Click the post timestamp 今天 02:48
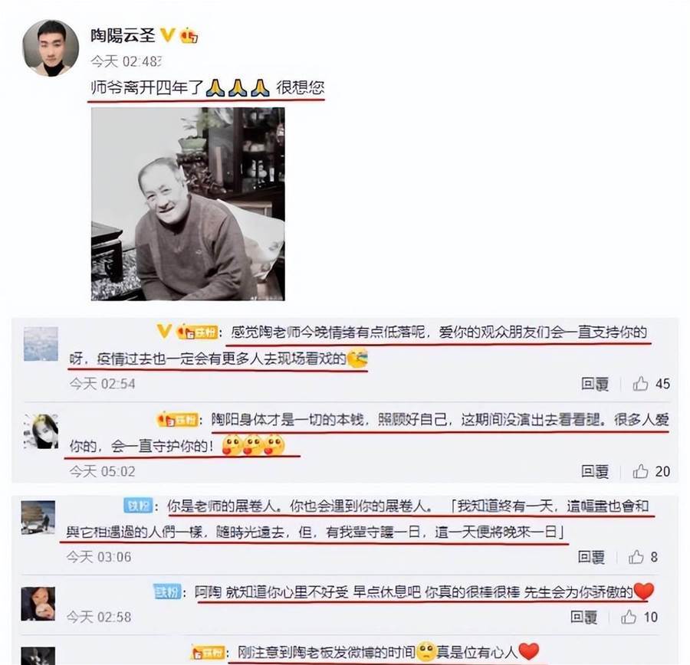Viewport: 690px width, 665px height. (127, 61)
